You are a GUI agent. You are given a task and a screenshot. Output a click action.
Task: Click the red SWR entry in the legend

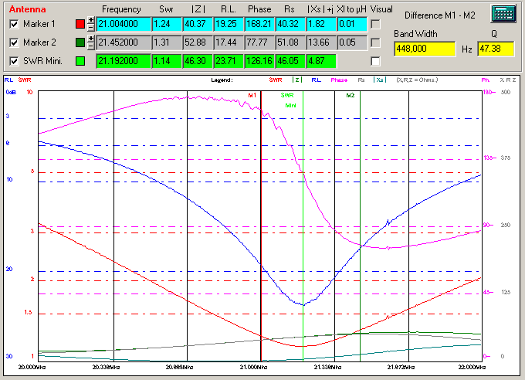[x=276, y=80]
